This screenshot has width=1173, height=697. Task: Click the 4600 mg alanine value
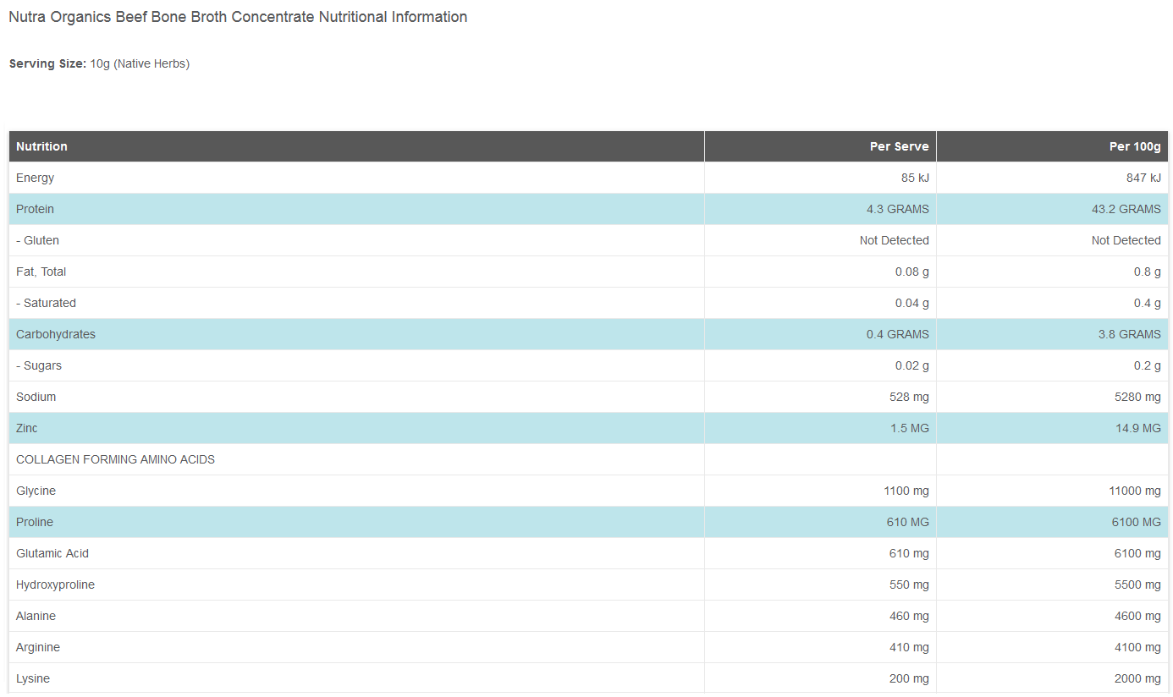coord(1138,616)
